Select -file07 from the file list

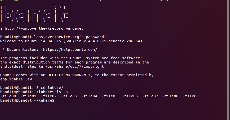click(x=150, y=96)
